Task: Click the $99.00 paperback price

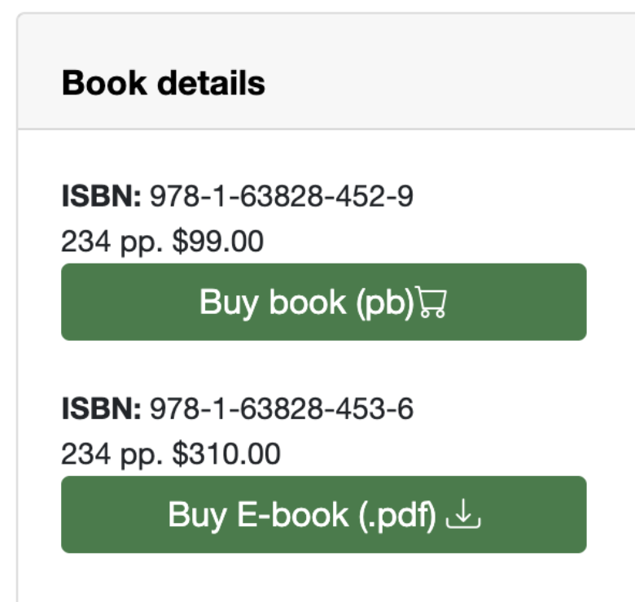Action: tap(218, 242)
